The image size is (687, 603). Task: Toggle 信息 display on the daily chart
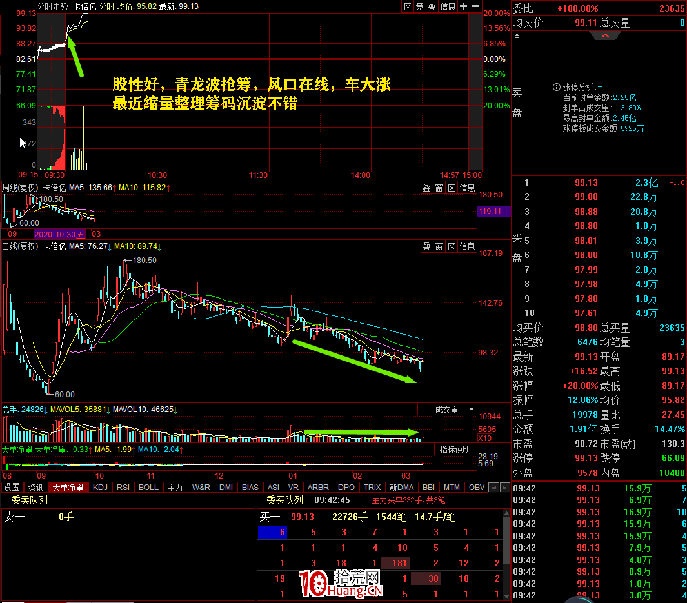click(x=467, y=246)
